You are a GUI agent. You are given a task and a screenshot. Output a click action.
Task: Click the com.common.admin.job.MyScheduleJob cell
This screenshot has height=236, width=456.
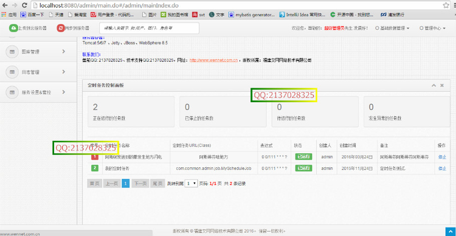214,168
